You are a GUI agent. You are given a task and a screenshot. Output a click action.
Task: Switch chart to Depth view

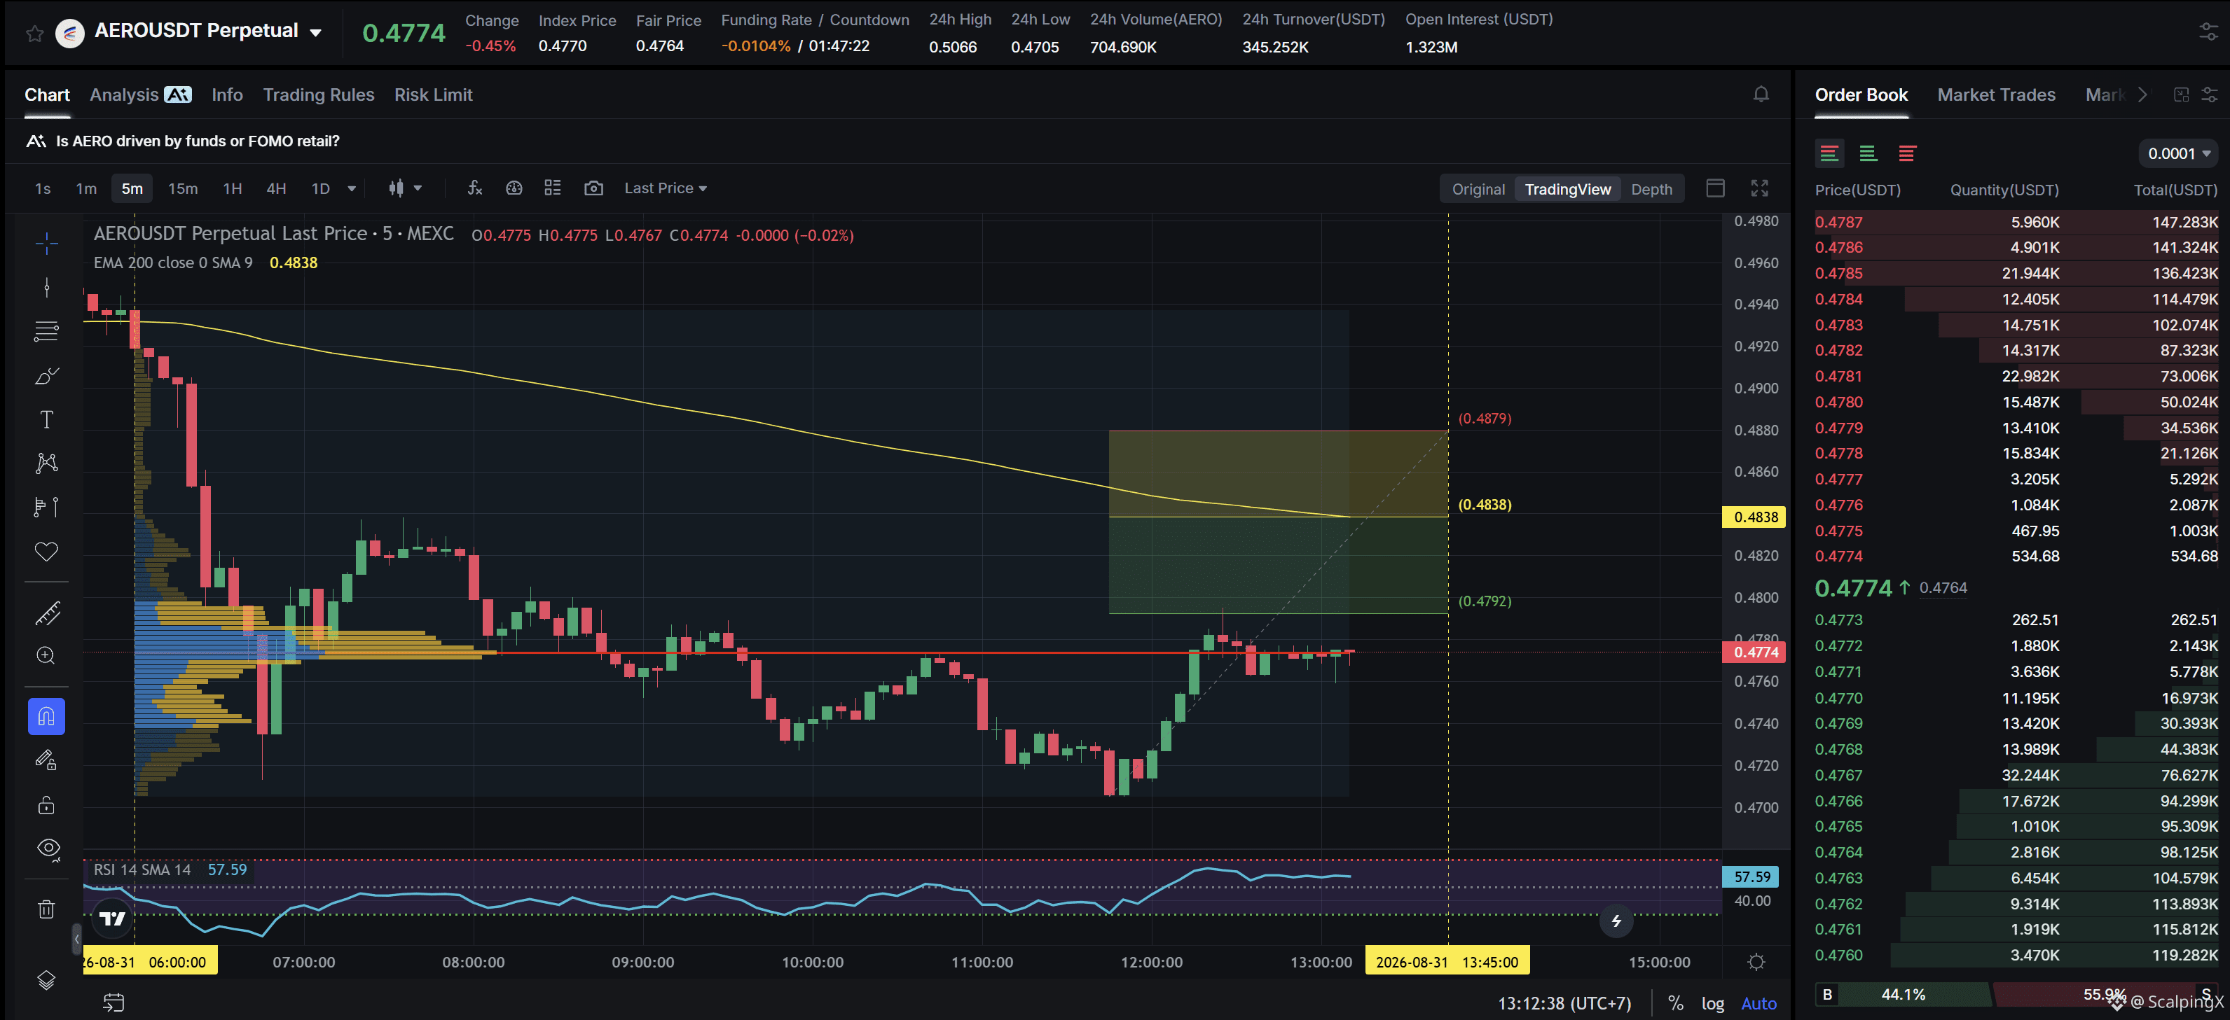pyautogui.click(x=1651, y=190)
